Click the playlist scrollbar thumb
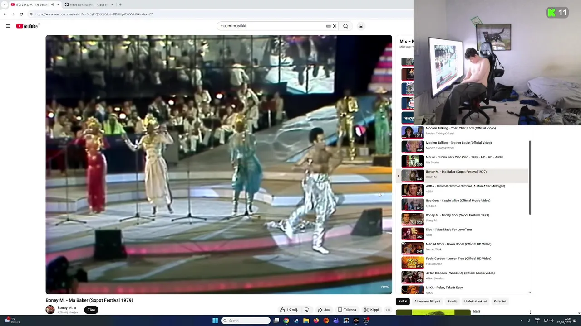 click(x=530, y=177)
